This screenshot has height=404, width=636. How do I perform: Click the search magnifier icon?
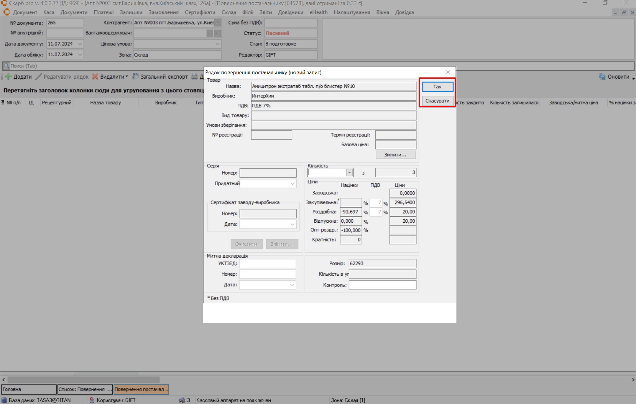pos(6,66)
